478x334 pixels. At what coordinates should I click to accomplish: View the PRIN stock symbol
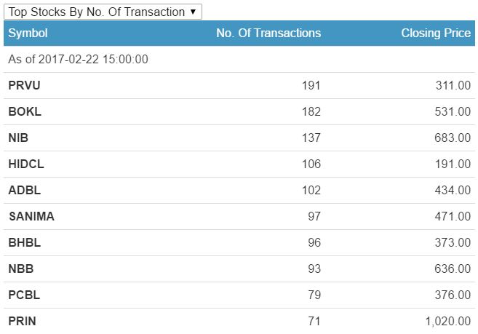click(22, 321)
